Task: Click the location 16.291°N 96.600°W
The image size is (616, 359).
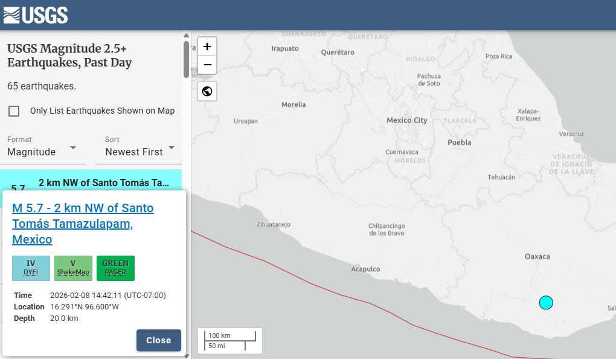Action: point(84,306)
